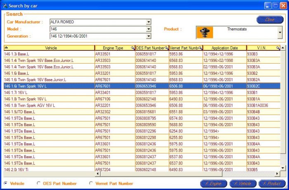Image resolution: width=289 pixels, height=190 pixels.
Task: Select the Vehicle radio button
Action: point(5,183)
